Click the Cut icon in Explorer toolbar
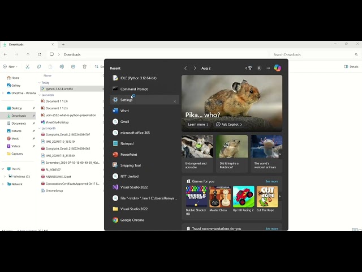362x272 pixels. pyautogui.click(x=28, y=67)
